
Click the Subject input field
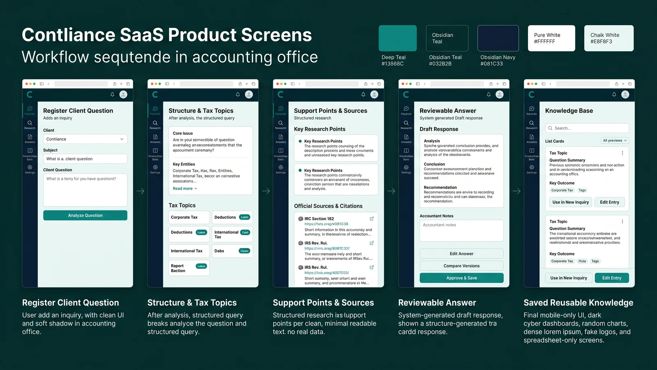click(85, 159)
